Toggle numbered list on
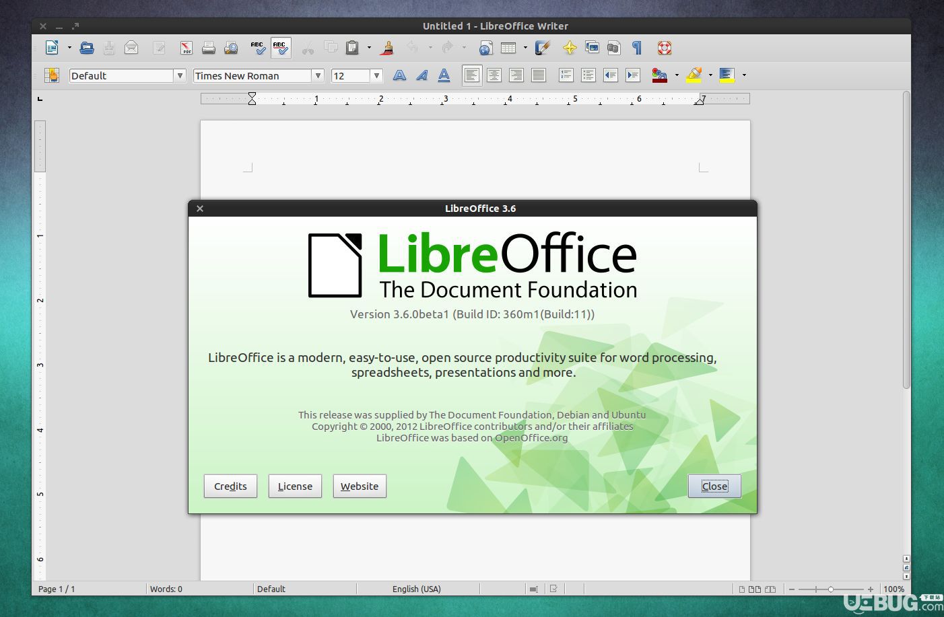 click(x=566, y=75)
